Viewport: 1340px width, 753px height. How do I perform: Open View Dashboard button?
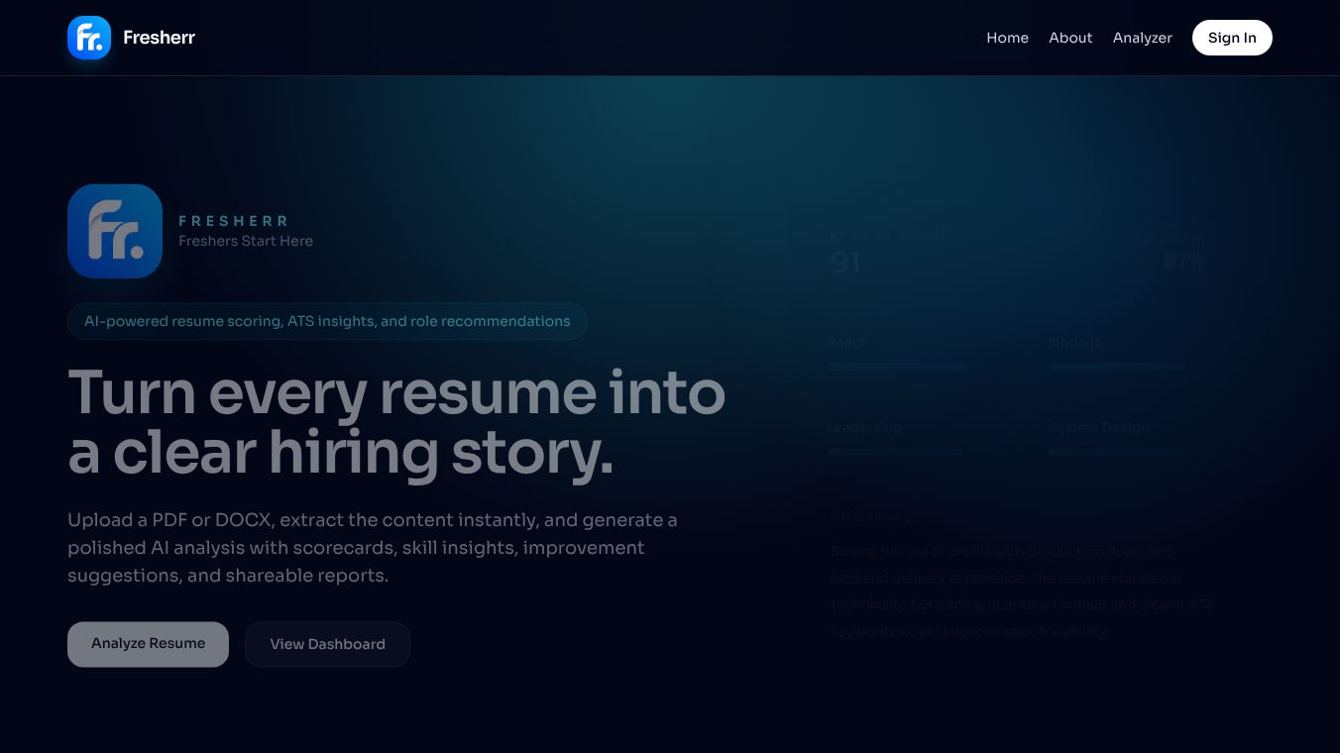(x=327, y=644)
